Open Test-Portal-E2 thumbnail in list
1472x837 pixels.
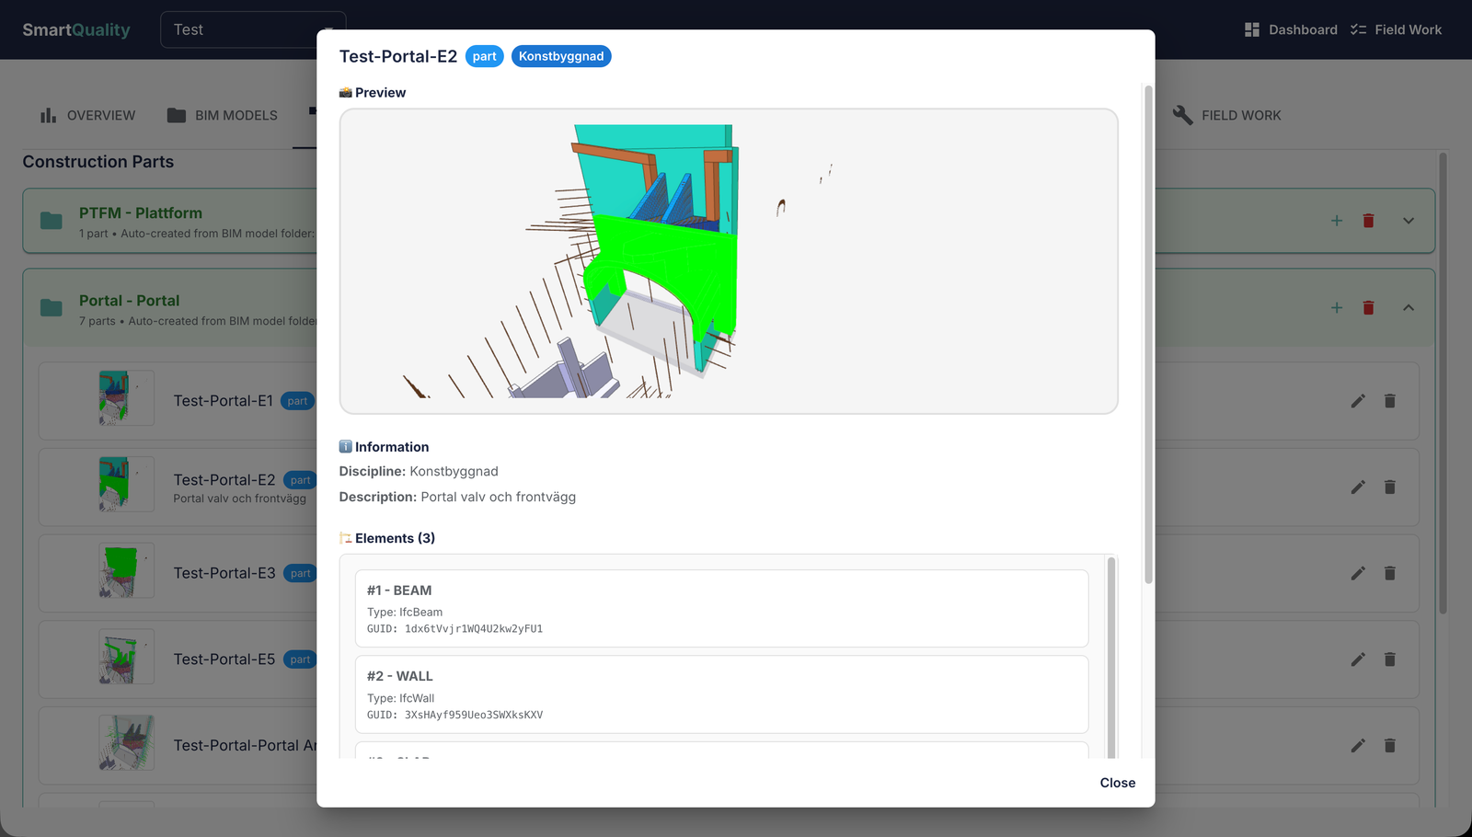[126, 484]
